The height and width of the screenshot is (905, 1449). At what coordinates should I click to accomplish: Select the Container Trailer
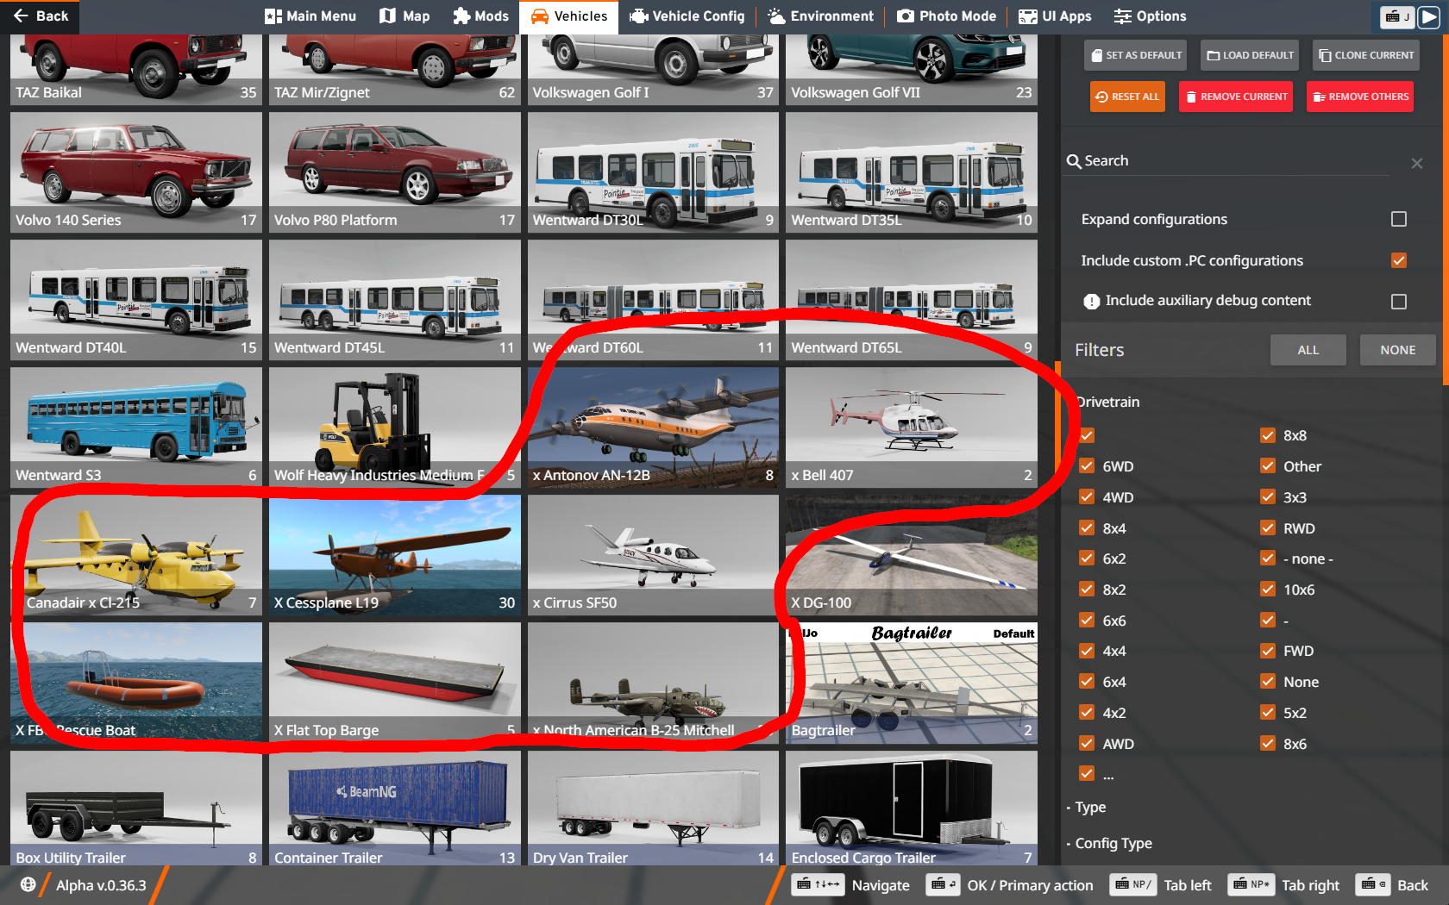[x=395, y=808]
